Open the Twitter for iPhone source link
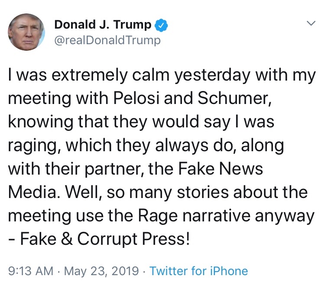Viewport: 325px width, 289px height. point(198,272)
